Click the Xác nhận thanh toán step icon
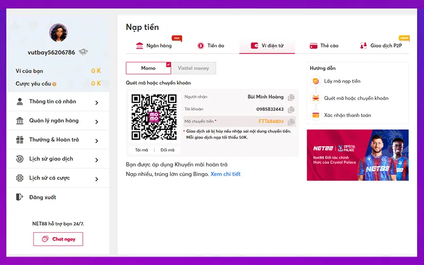The height and width of the screenshot is (265, 424). [x=315, y=115]
